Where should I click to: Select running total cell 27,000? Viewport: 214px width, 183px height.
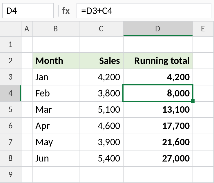(x=158, y=158)
